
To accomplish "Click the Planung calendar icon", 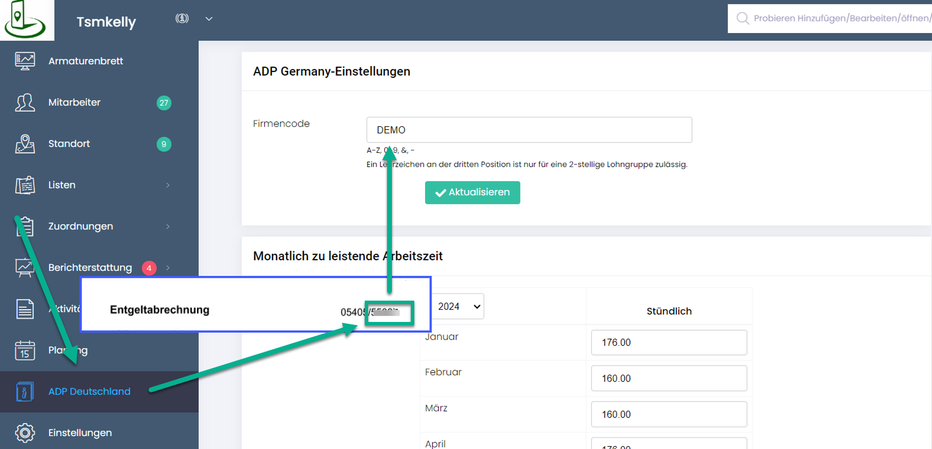I will pyautogui.click(x=25, y=350).
